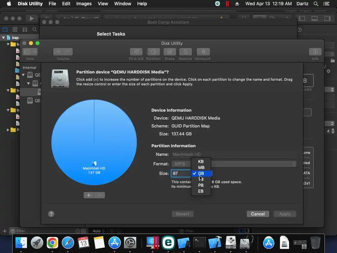Screen dimensions: 337x253
Task: Open Calendar from the Dock
Action: 83,243
